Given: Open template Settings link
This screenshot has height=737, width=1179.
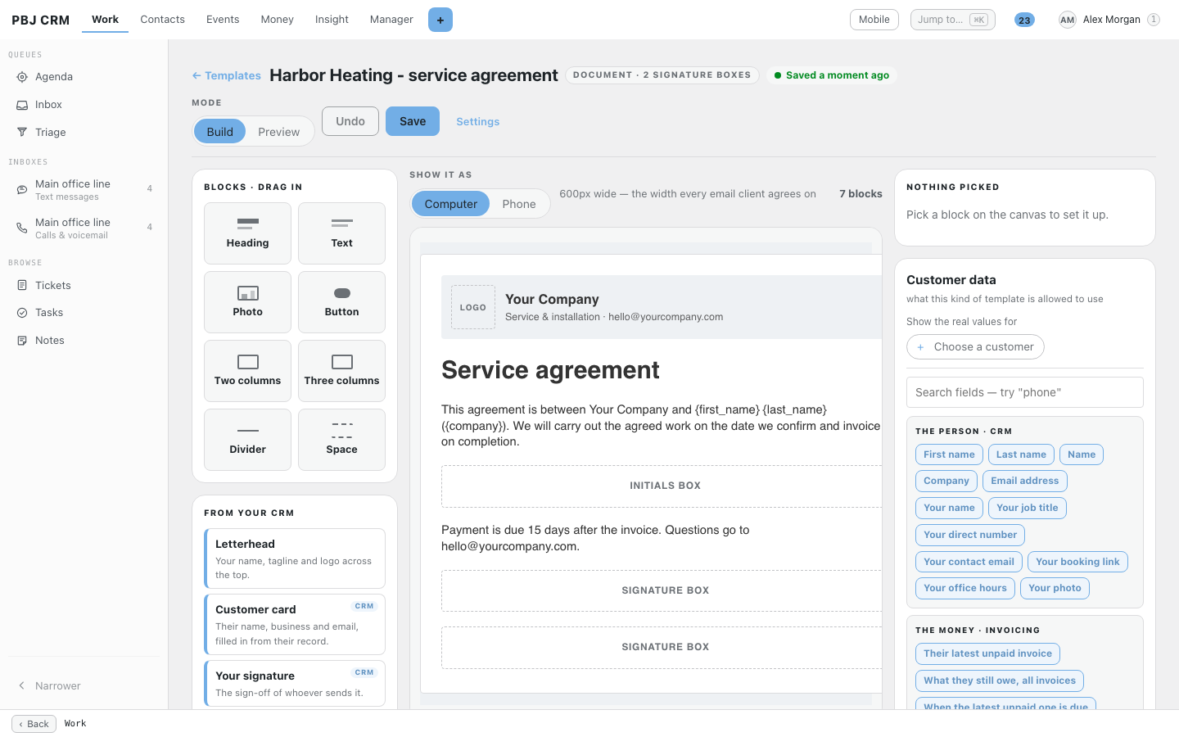Looking at the screenshot, I should (478, 122).
